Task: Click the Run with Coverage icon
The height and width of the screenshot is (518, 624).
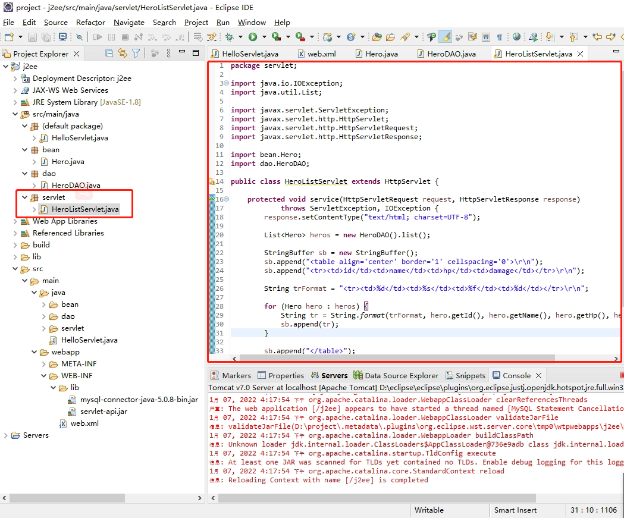Action: pyautogui.click(x=276, y=37)
